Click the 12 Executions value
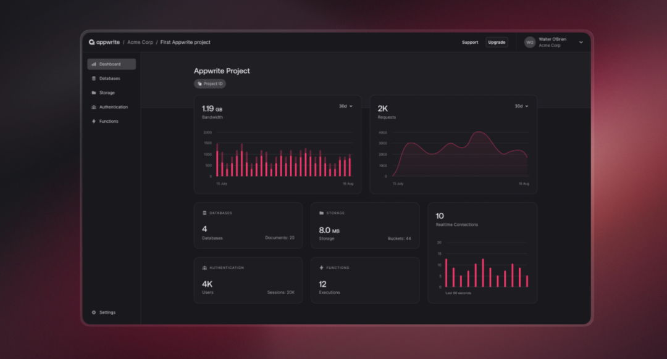The height and width of the screenshot is (359, 667). click(322, 284)
